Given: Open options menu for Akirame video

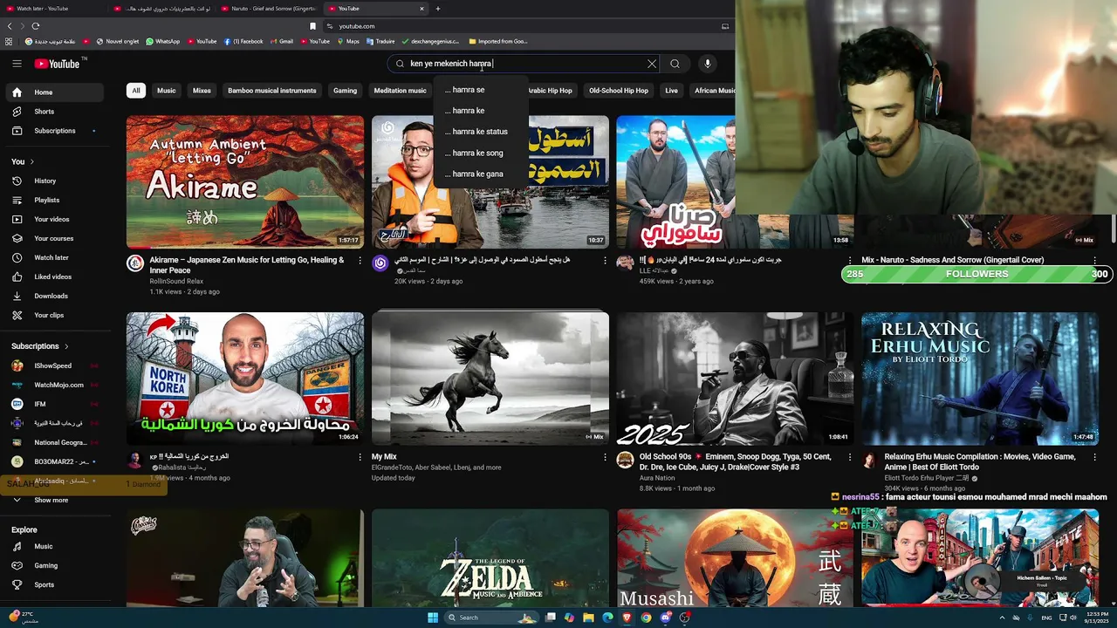Looking at the screenshot, I should coord(360,260).
